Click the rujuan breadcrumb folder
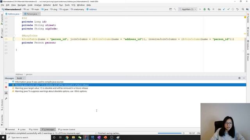The width and height of the screenshot is (250, 140). pyautogui.click(x=64, y=9)
